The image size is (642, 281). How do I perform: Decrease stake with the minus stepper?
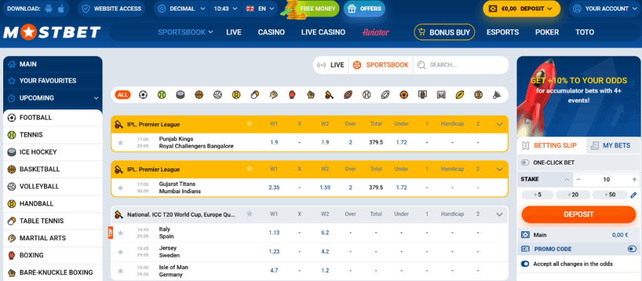(578, 179)
